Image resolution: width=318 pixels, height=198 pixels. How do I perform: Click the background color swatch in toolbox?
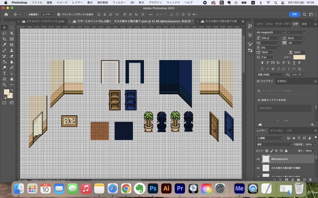10,96
